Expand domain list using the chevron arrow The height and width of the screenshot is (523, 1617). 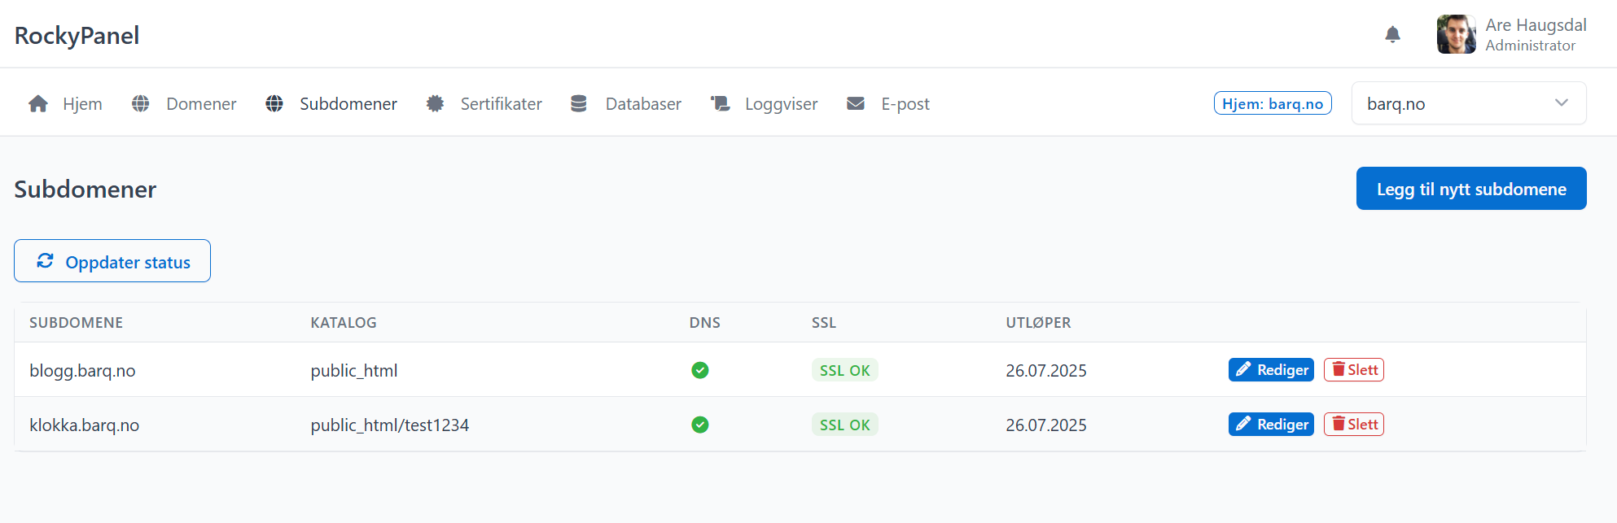pos(1561,103)
